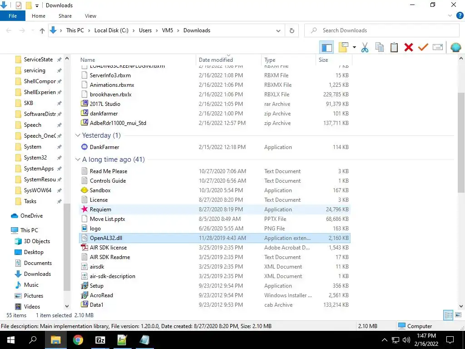Open the File ribbon tab

pyautogui.click(x=12, y=16)
